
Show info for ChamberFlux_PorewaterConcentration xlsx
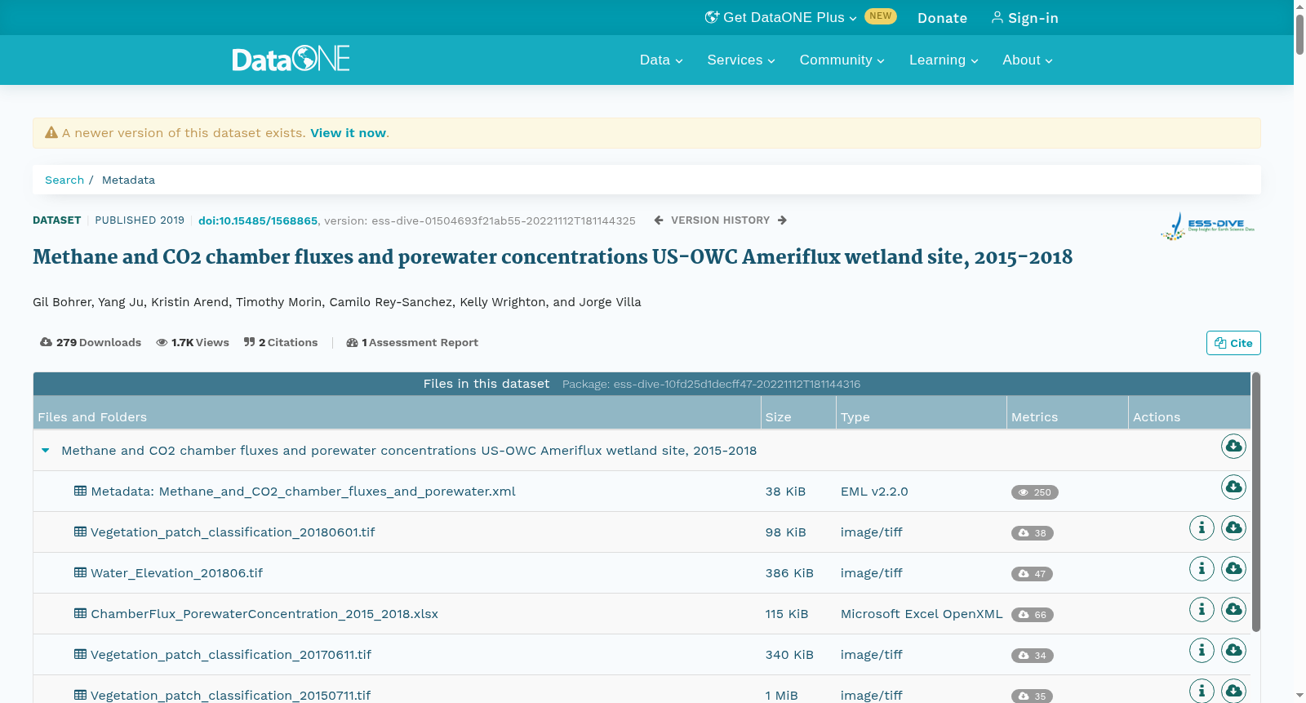click(x=1202, y=609)
